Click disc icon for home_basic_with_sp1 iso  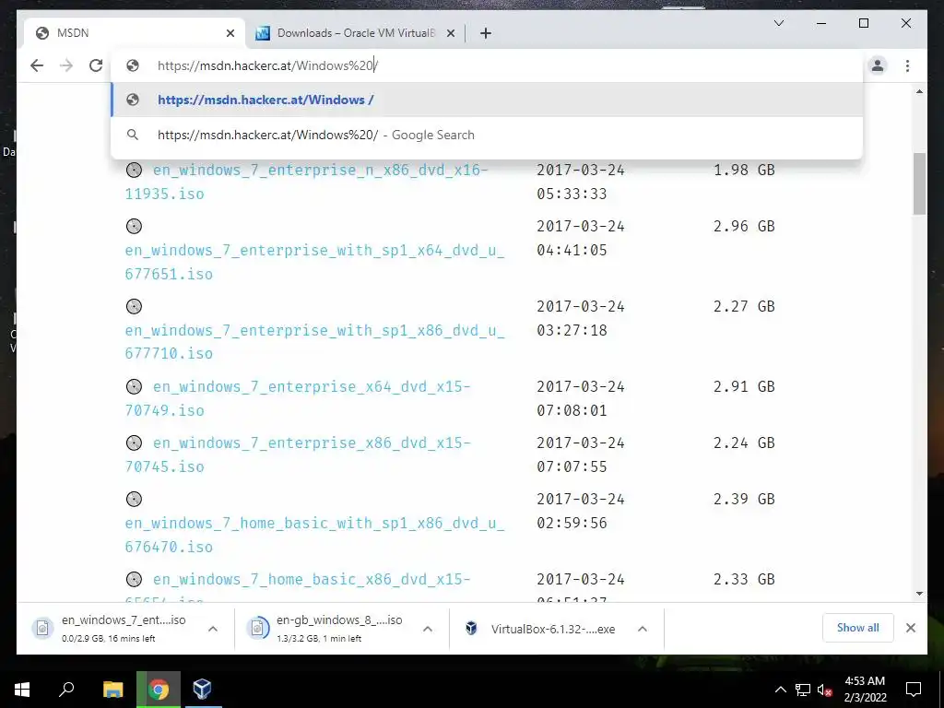tap(134, 499)
